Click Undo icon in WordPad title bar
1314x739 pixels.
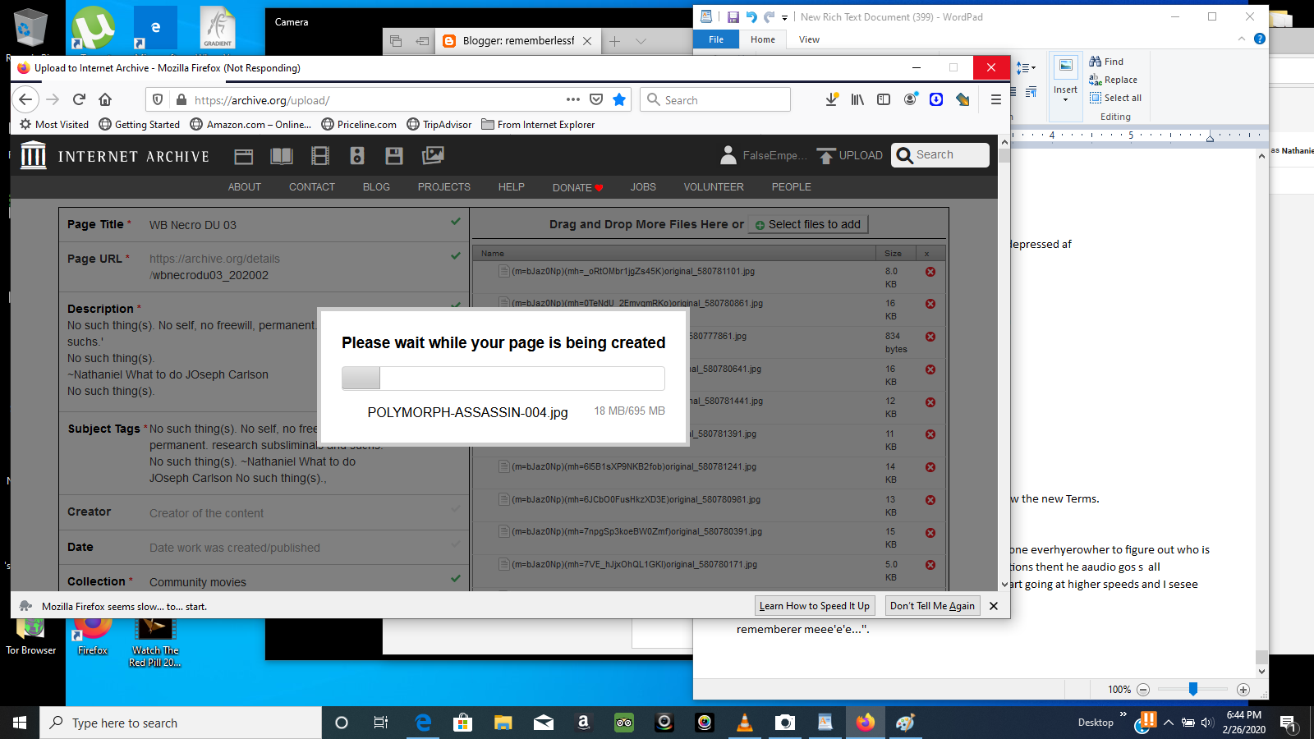click(751, 16)
